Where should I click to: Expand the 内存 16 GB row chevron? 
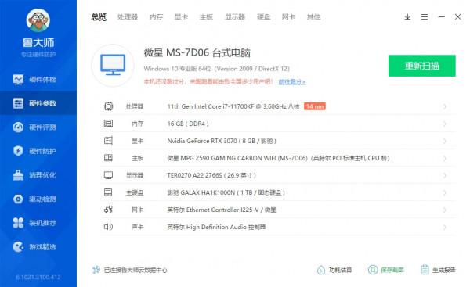pyautogui.click(x=445, y=124)
